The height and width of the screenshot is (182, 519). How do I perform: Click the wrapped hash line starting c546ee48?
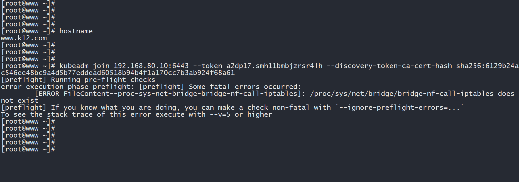pos(118,73)
